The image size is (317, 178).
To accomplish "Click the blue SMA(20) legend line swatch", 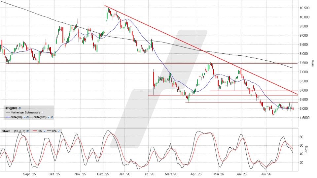I will click(x=8, y=117).
